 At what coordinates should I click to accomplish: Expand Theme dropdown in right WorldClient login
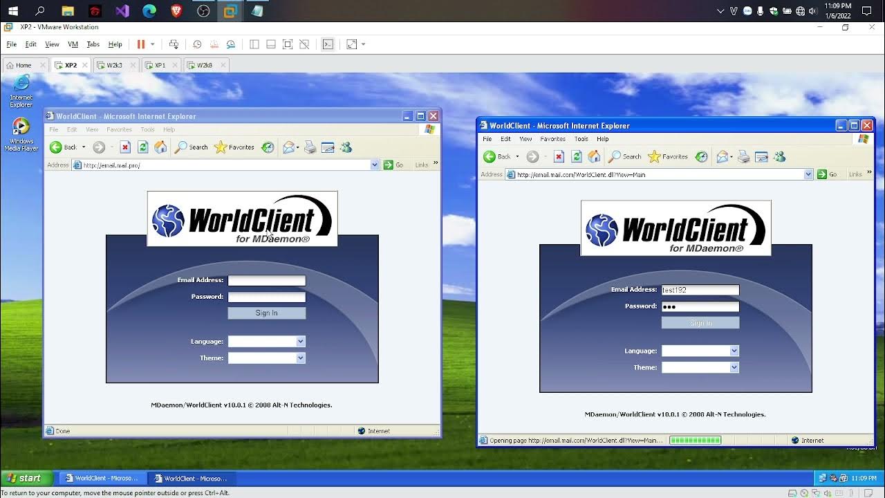[x=734, y=368]
